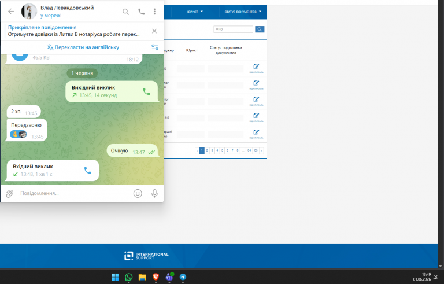Open Brave browser from the taskbar
The width and height of the screenshot is (444, 284).
[156, 277]
